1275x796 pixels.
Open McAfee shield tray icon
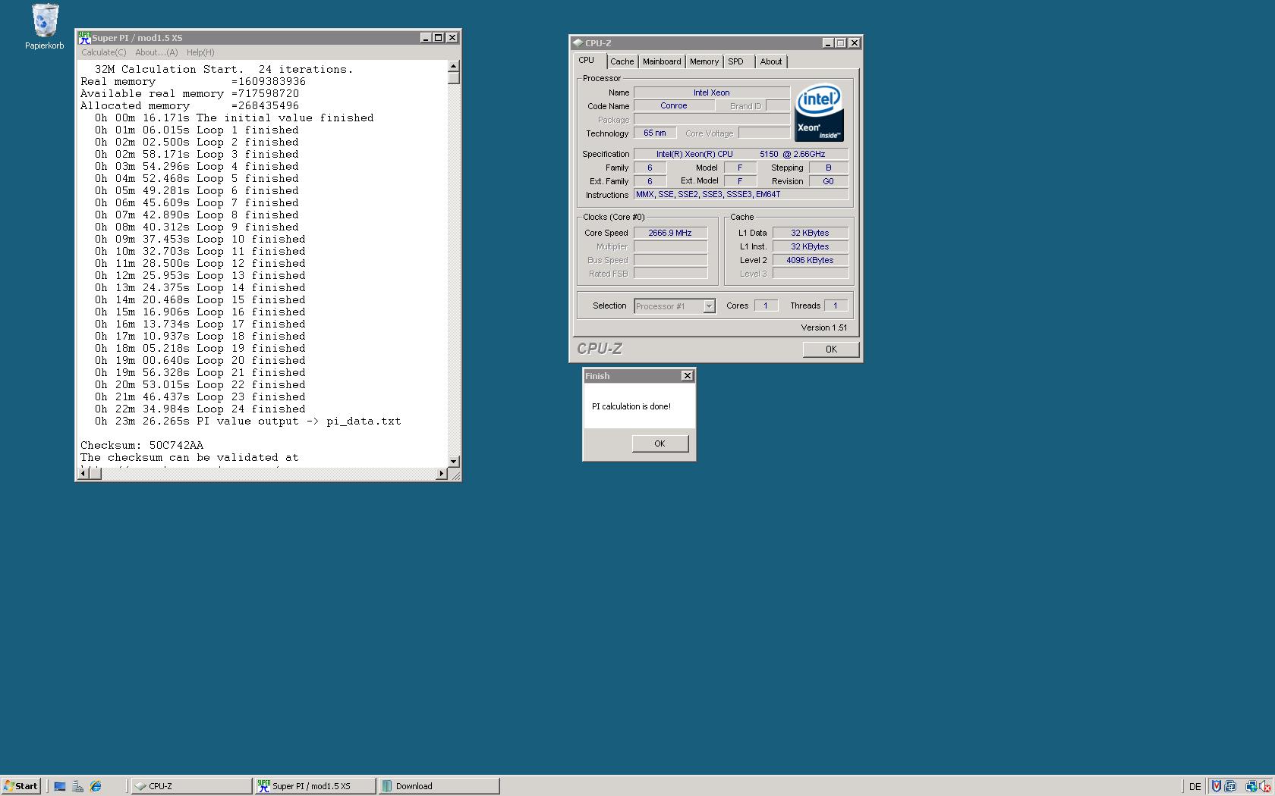click(1216, 786)
